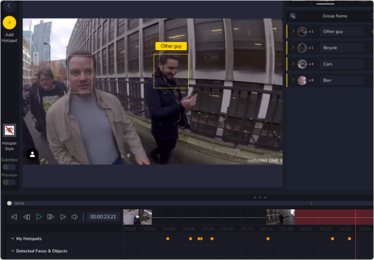Expand the Ben group
The image size is (374, 260).
pos(293,80)
